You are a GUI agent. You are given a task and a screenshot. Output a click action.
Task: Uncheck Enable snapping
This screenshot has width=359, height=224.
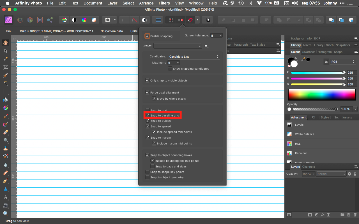tap(148, 36)
